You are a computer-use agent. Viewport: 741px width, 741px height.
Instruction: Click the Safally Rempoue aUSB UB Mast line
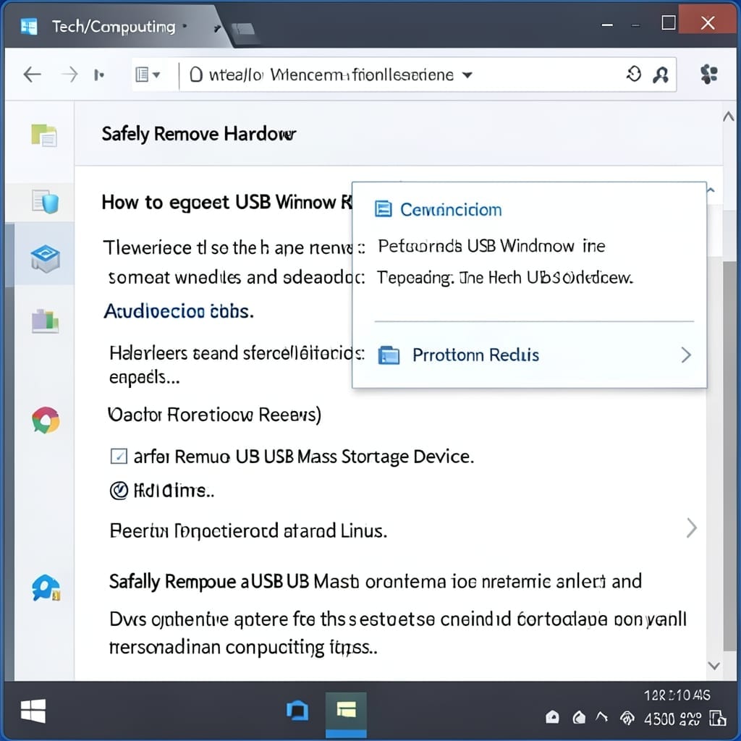click(376, 581)
